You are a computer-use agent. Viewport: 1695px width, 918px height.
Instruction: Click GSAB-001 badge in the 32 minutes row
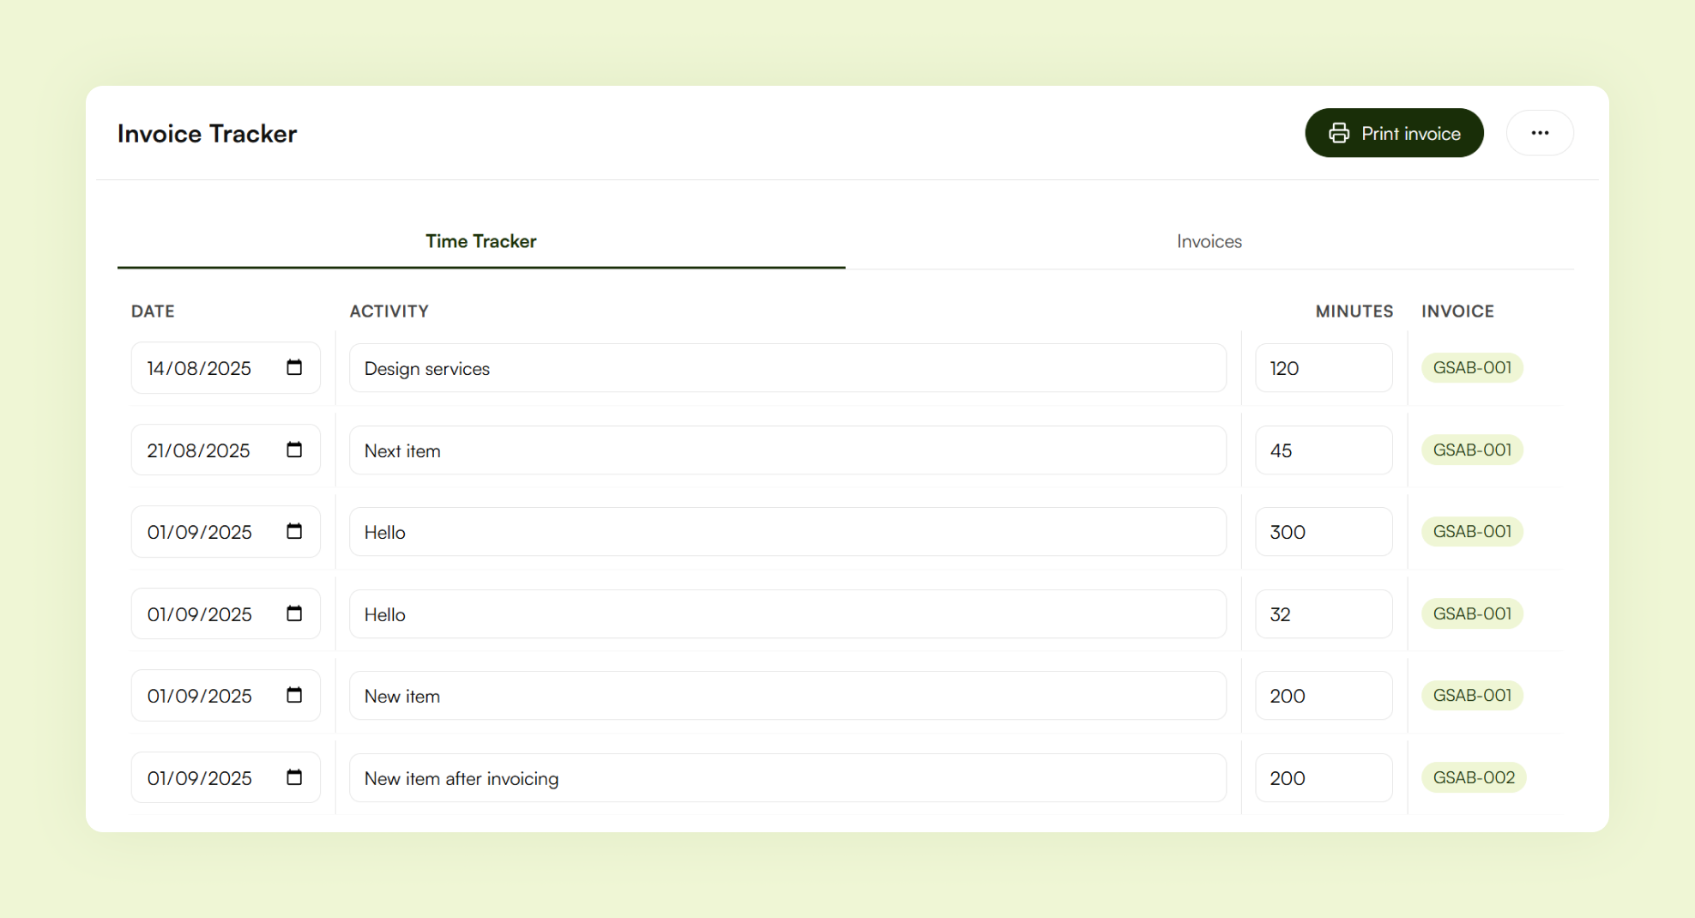coord(1472,613)
